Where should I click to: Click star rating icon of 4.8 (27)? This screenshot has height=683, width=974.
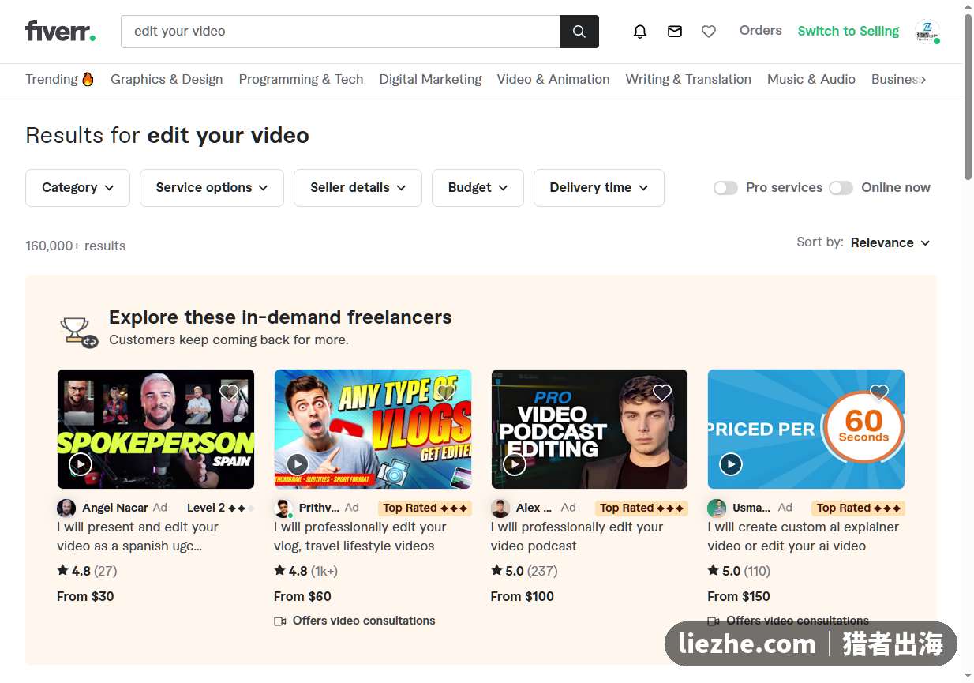(62, 570)
